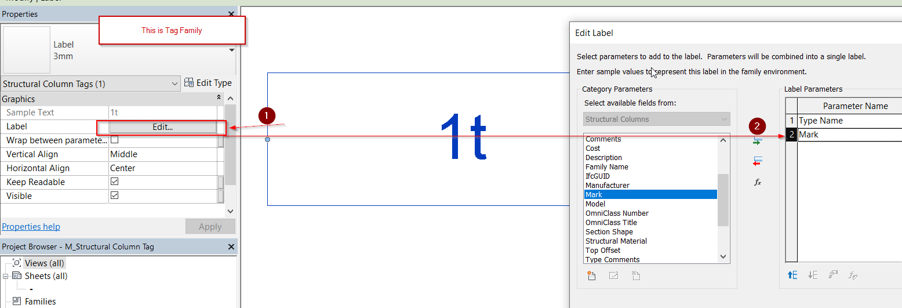Click the edit units format icon

(x=833, y=276)
